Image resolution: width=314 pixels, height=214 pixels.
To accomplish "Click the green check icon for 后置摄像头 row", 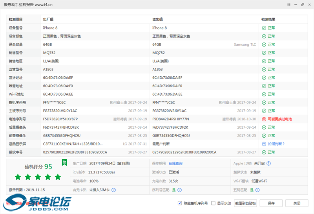I will (264, 127).
